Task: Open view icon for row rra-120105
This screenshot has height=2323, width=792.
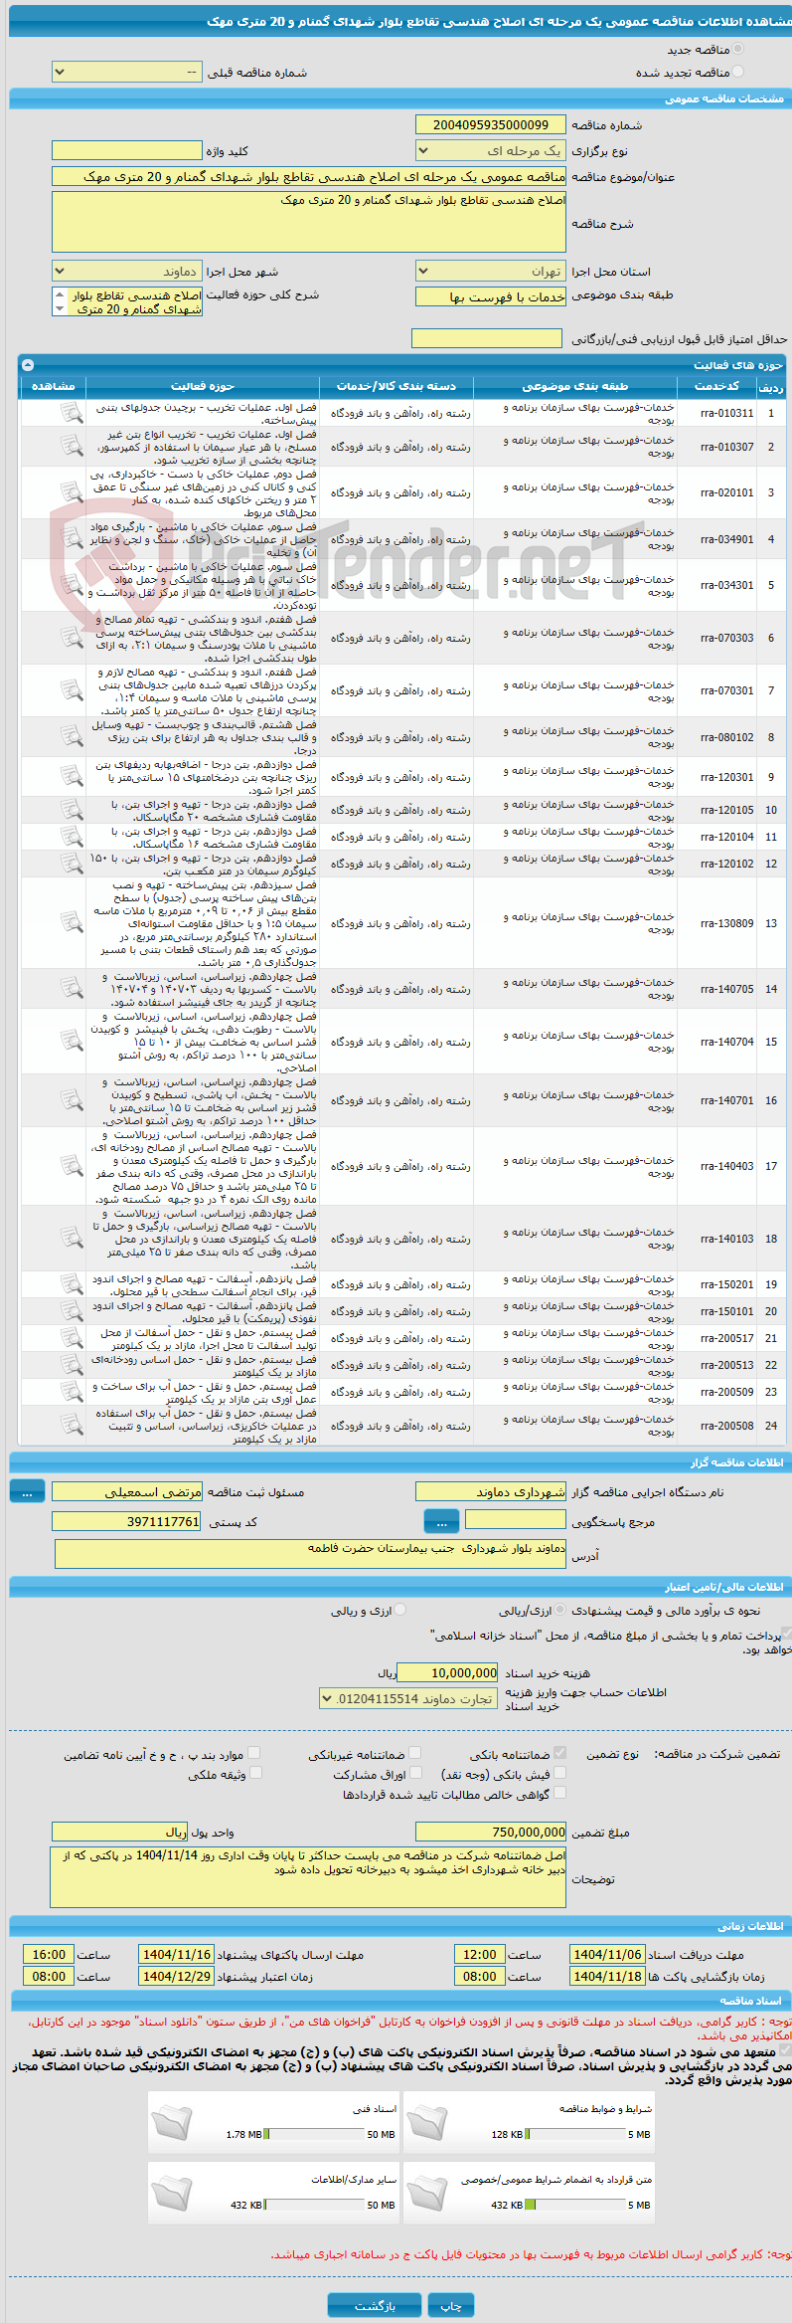Action: click(x=72, y=810)
